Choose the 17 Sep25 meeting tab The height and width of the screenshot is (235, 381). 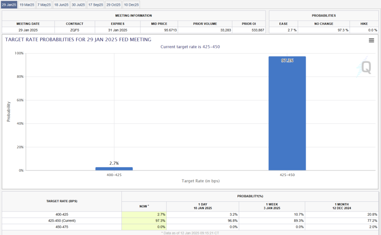tap(96, 4)
